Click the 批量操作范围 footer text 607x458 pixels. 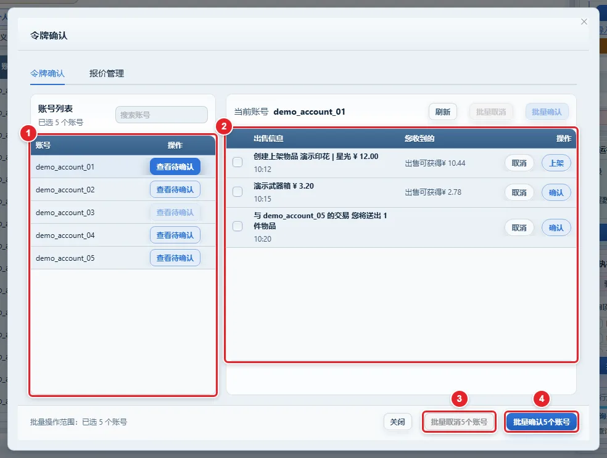click(78, 422)
